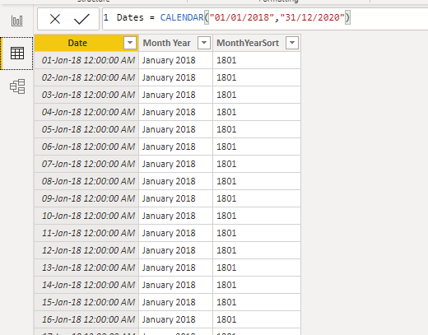Screen dimensions: 428x335
Task: Select cell 05-Jan-18 12:00:00 AM
Action: point(86,129)
